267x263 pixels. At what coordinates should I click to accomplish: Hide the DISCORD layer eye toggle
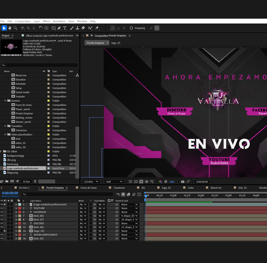point(2,223)
